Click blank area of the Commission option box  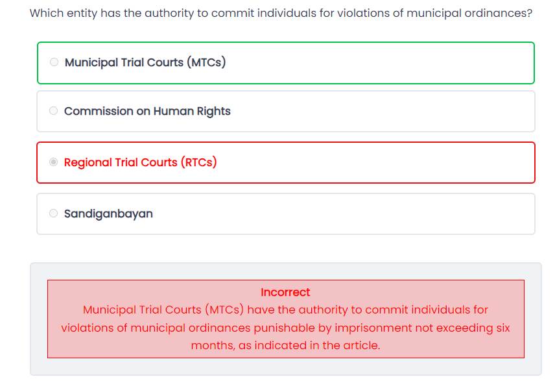(389, 111)
